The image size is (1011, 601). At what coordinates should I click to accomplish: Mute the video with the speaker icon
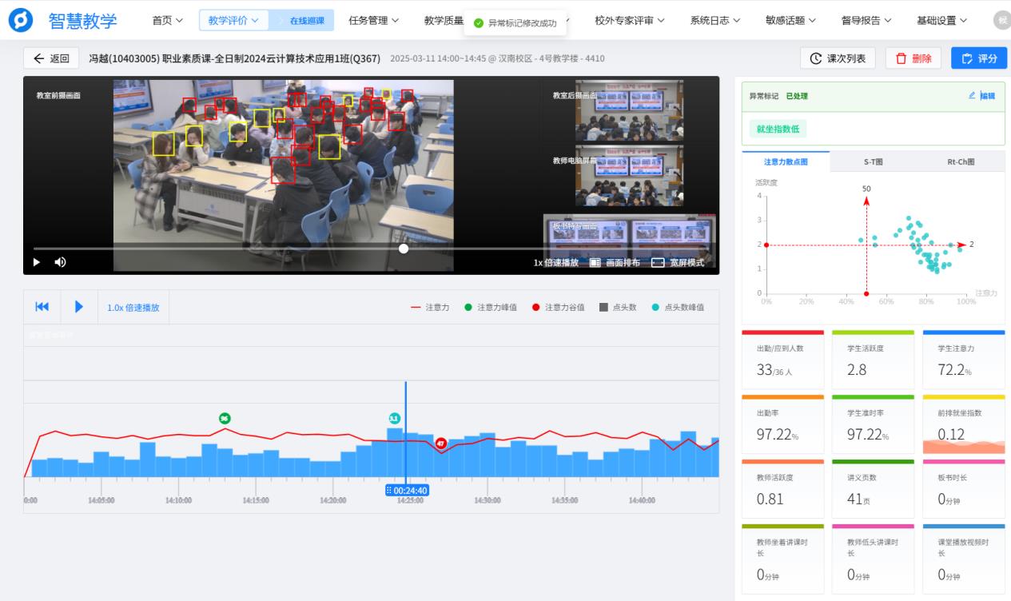tap(60, 262)
